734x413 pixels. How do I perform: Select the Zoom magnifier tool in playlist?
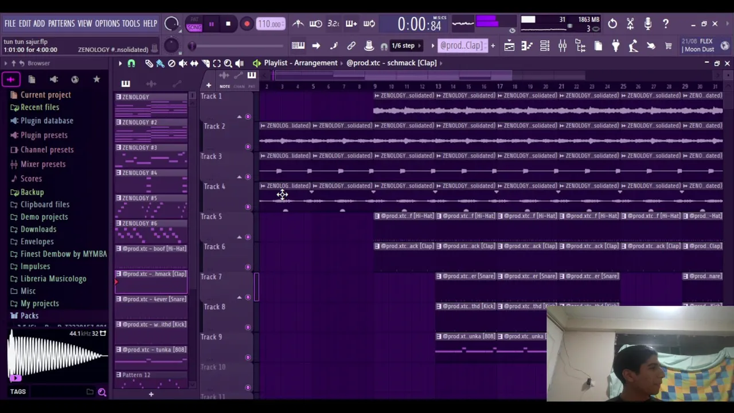pos(228,63)
